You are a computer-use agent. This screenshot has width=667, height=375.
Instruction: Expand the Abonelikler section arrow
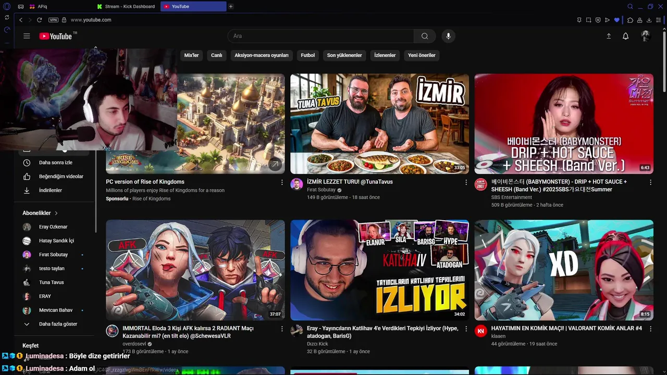56,213
